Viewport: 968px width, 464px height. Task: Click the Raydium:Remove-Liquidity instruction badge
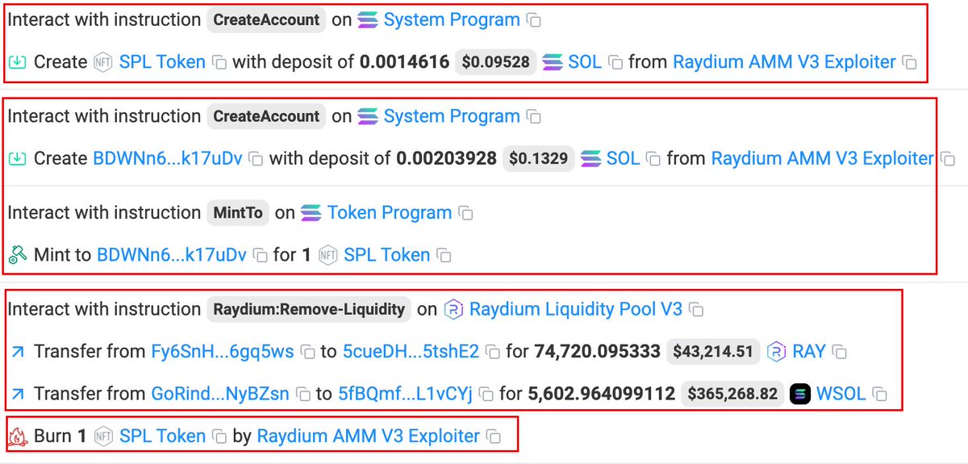(x=309, y=309)
